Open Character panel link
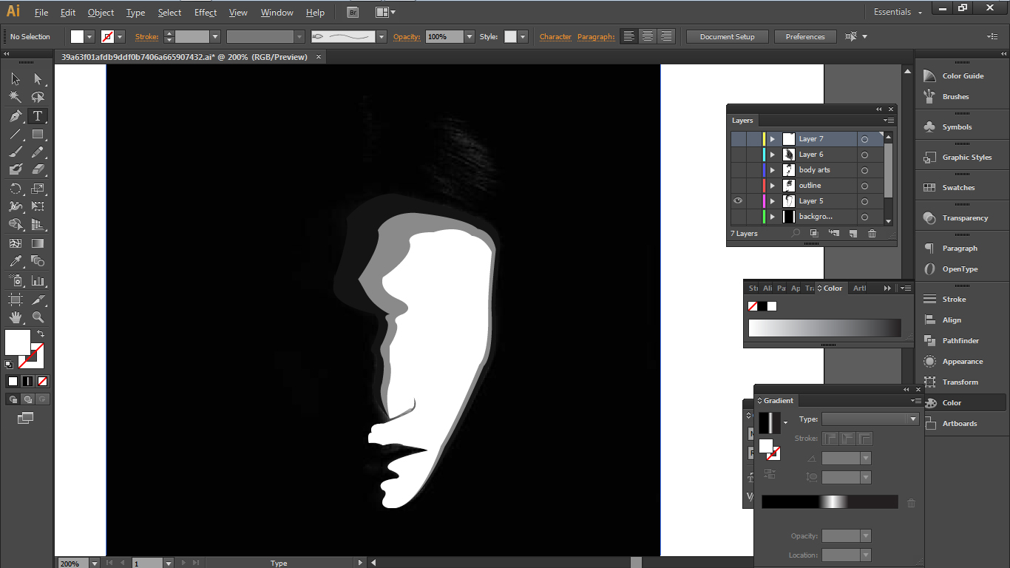1010x568 pixels. click(x=555, y=37)
